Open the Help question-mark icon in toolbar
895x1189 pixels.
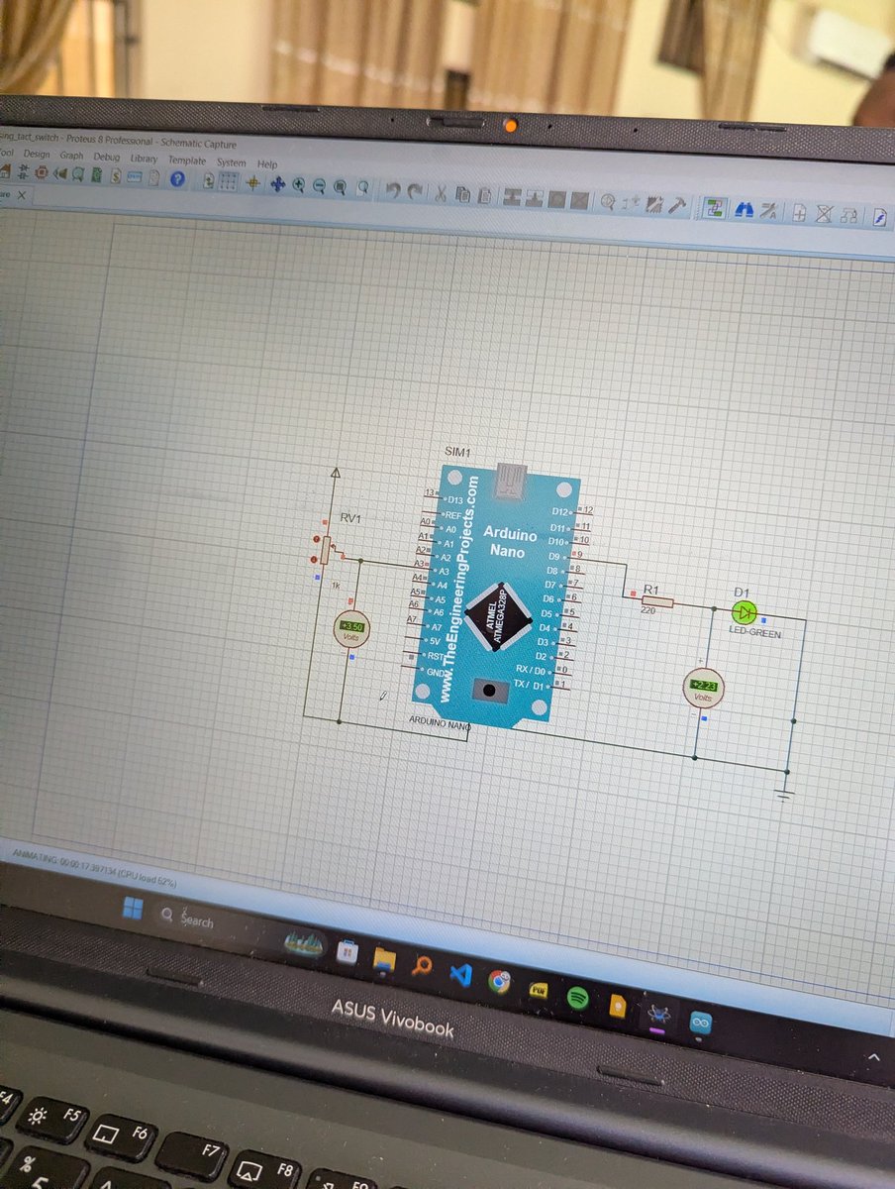pos(176,179)
